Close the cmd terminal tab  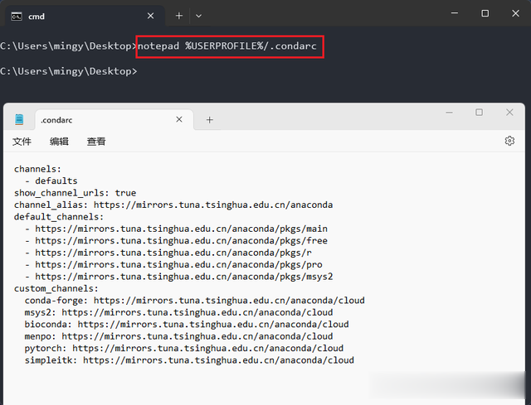tap(151, 16)
